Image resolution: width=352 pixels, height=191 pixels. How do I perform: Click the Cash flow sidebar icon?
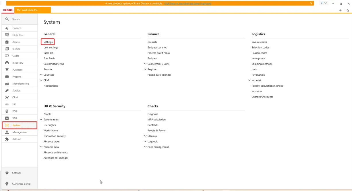point(7,35)
